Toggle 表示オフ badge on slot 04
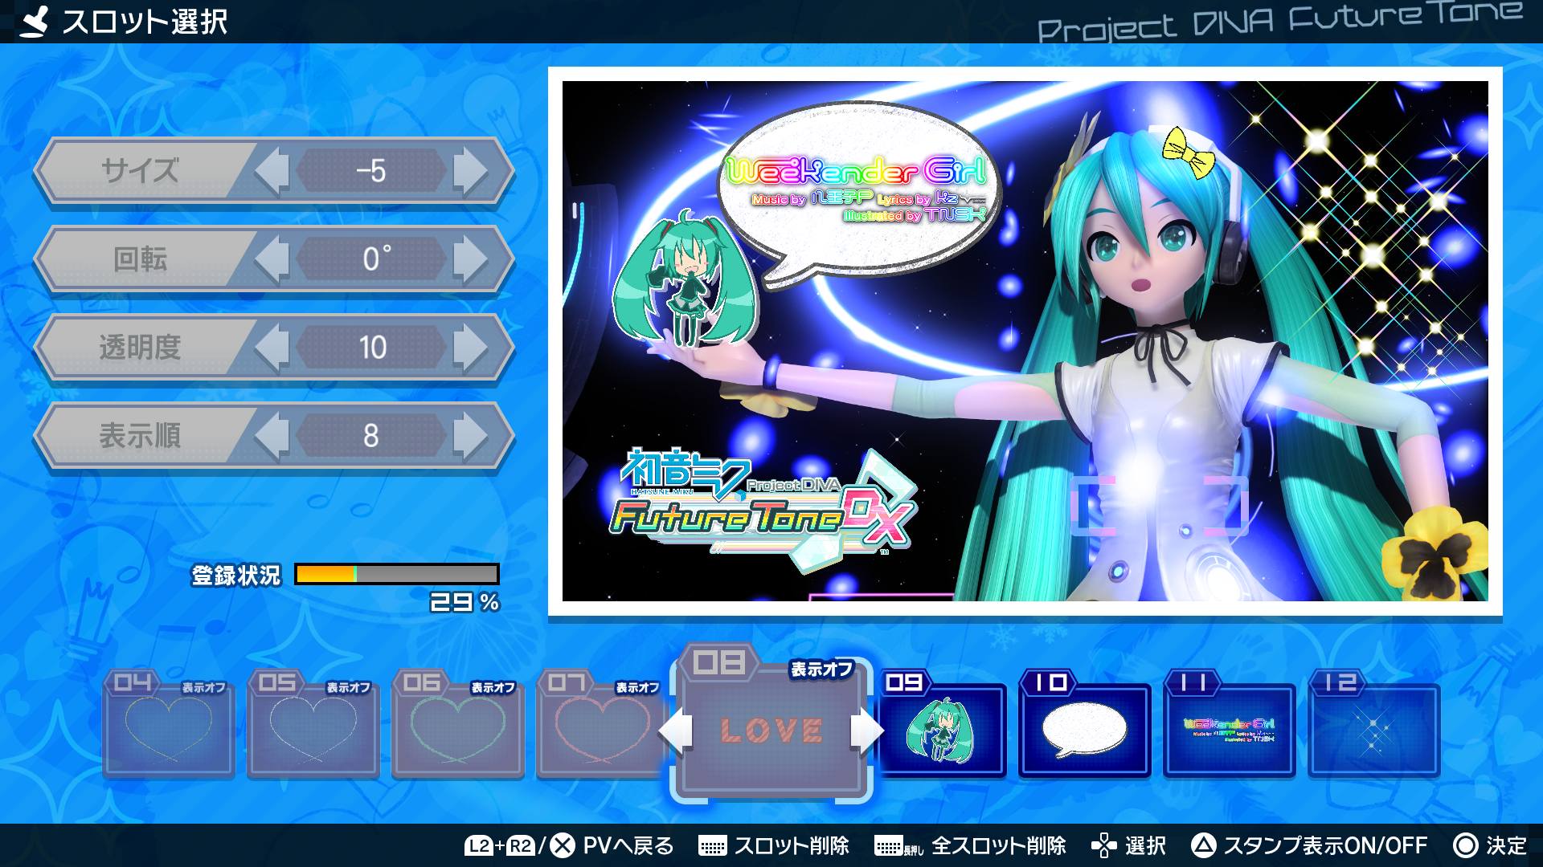 pos(203,688)
